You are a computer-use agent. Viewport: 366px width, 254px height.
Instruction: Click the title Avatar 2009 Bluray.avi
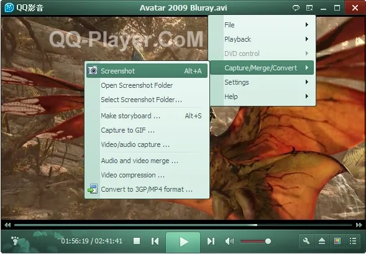pyautogui.click(x=183, y=8)
